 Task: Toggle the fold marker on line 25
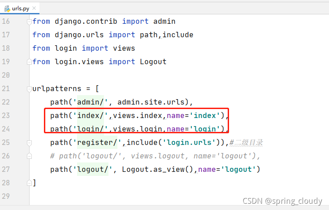[x=29, y=143]
